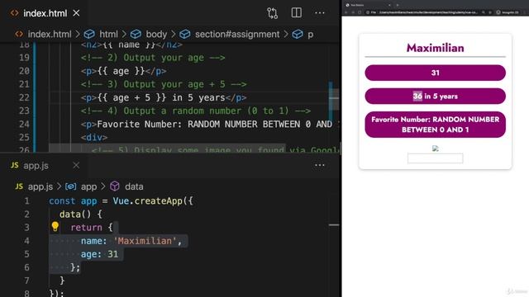The height and width of the screenshot is (297, 529).
Task: Select the open browser tab
Action: (x=368, y=5)
